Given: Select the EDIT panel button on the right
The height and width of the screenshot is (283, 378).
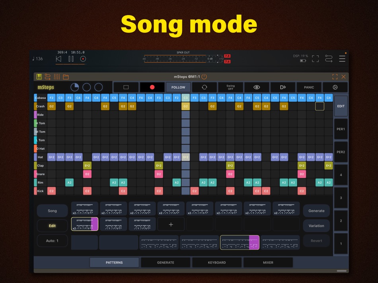Looking at the screenshot, I should pos(341,106).
